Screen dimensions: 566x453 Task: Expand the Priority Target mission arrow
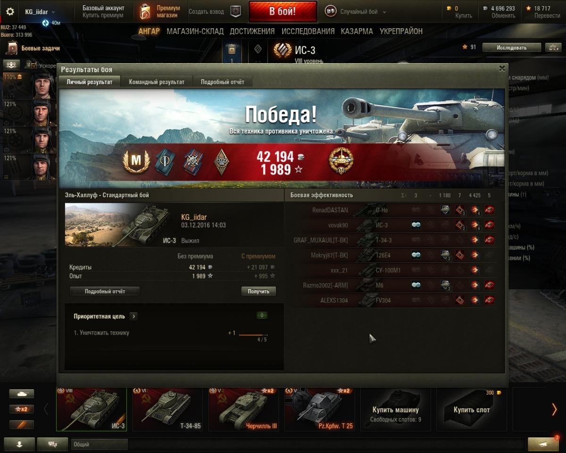tap(133, 316)
